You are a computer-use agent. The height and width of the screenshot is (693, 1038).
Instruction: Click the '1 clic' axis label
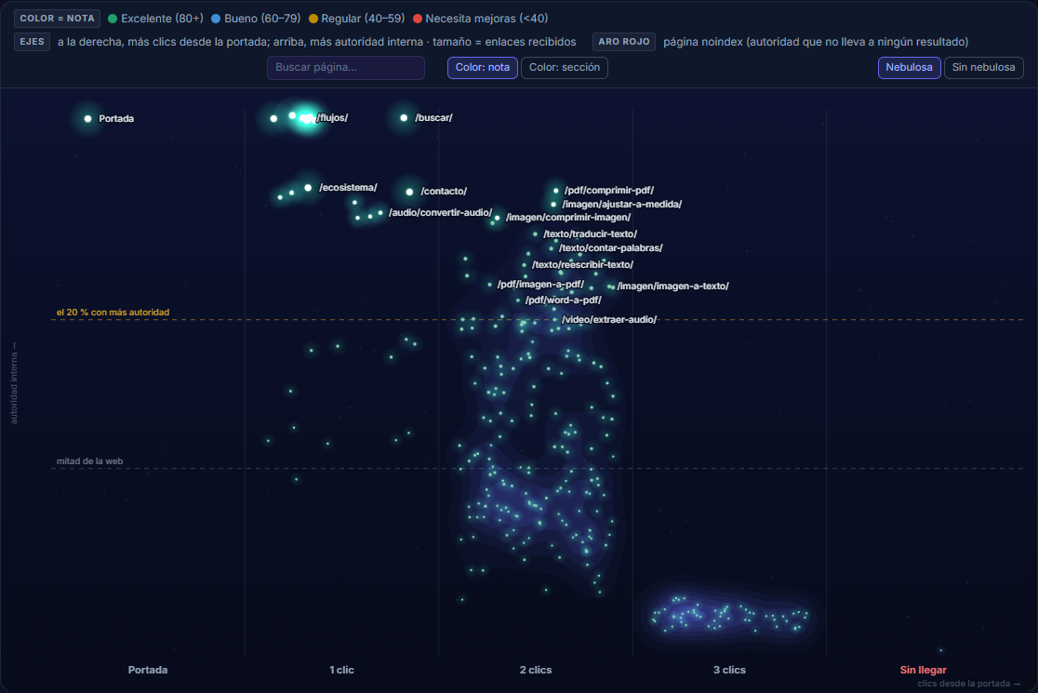coord(341,670)
